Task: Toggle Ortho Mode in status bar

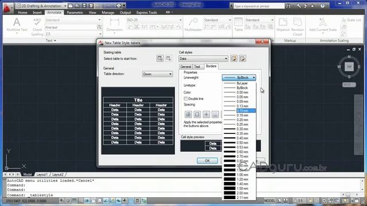Action: [x=80, y=201]
